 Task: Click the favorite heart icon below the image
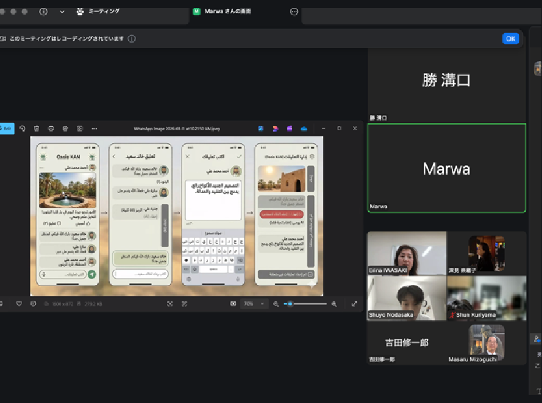click(19, 303)
